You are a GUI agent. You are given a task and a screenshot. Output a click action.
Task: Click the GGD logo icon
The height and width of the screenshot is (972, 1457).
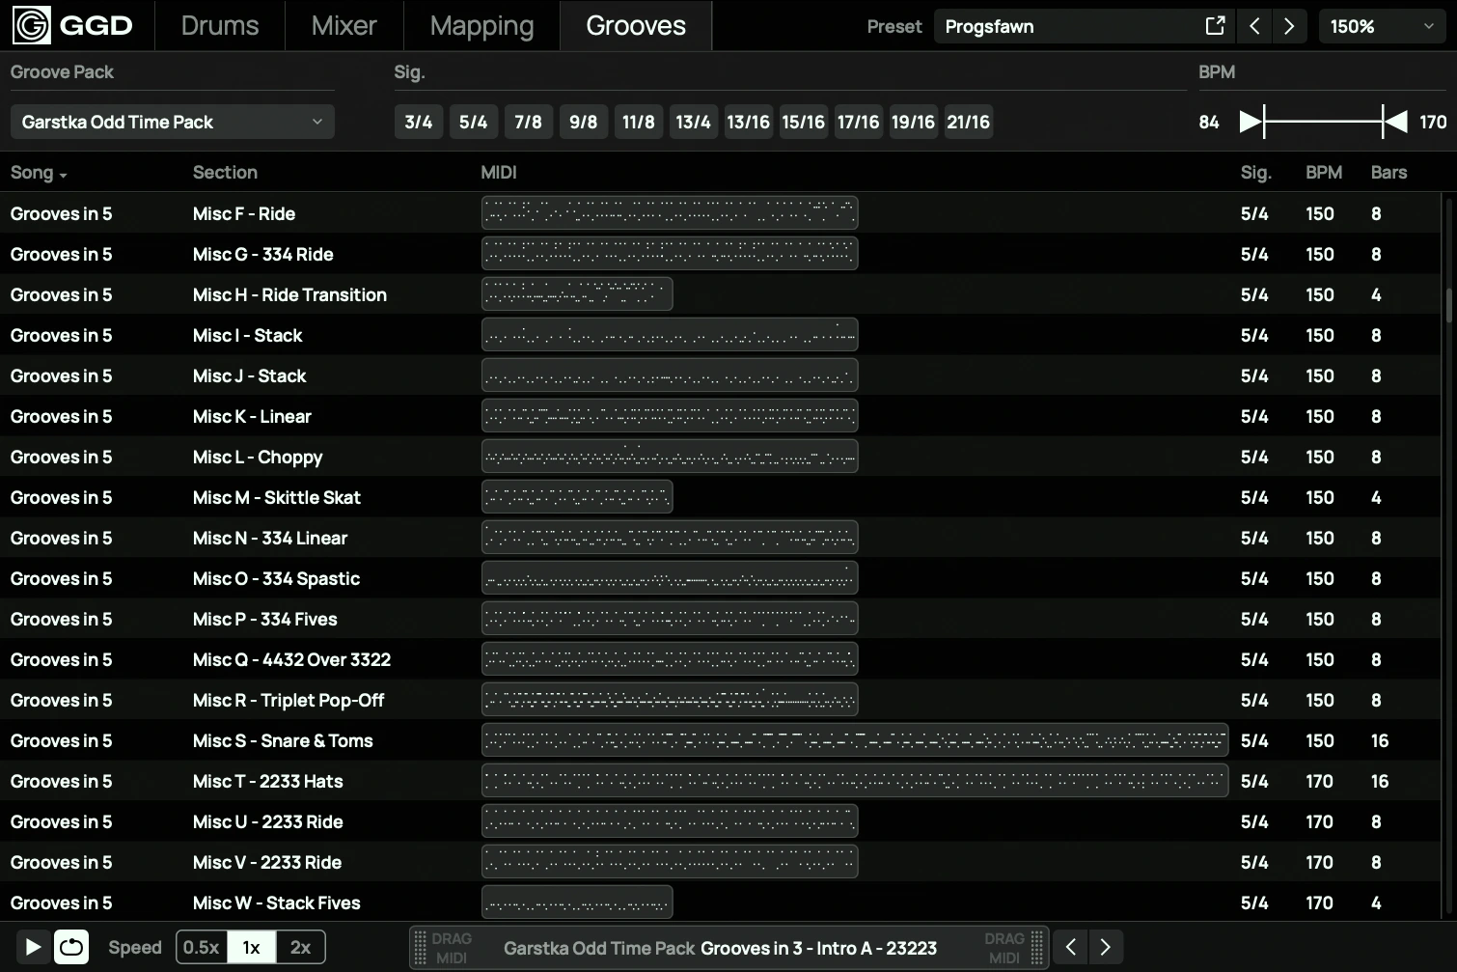click(x=32, y=25)
